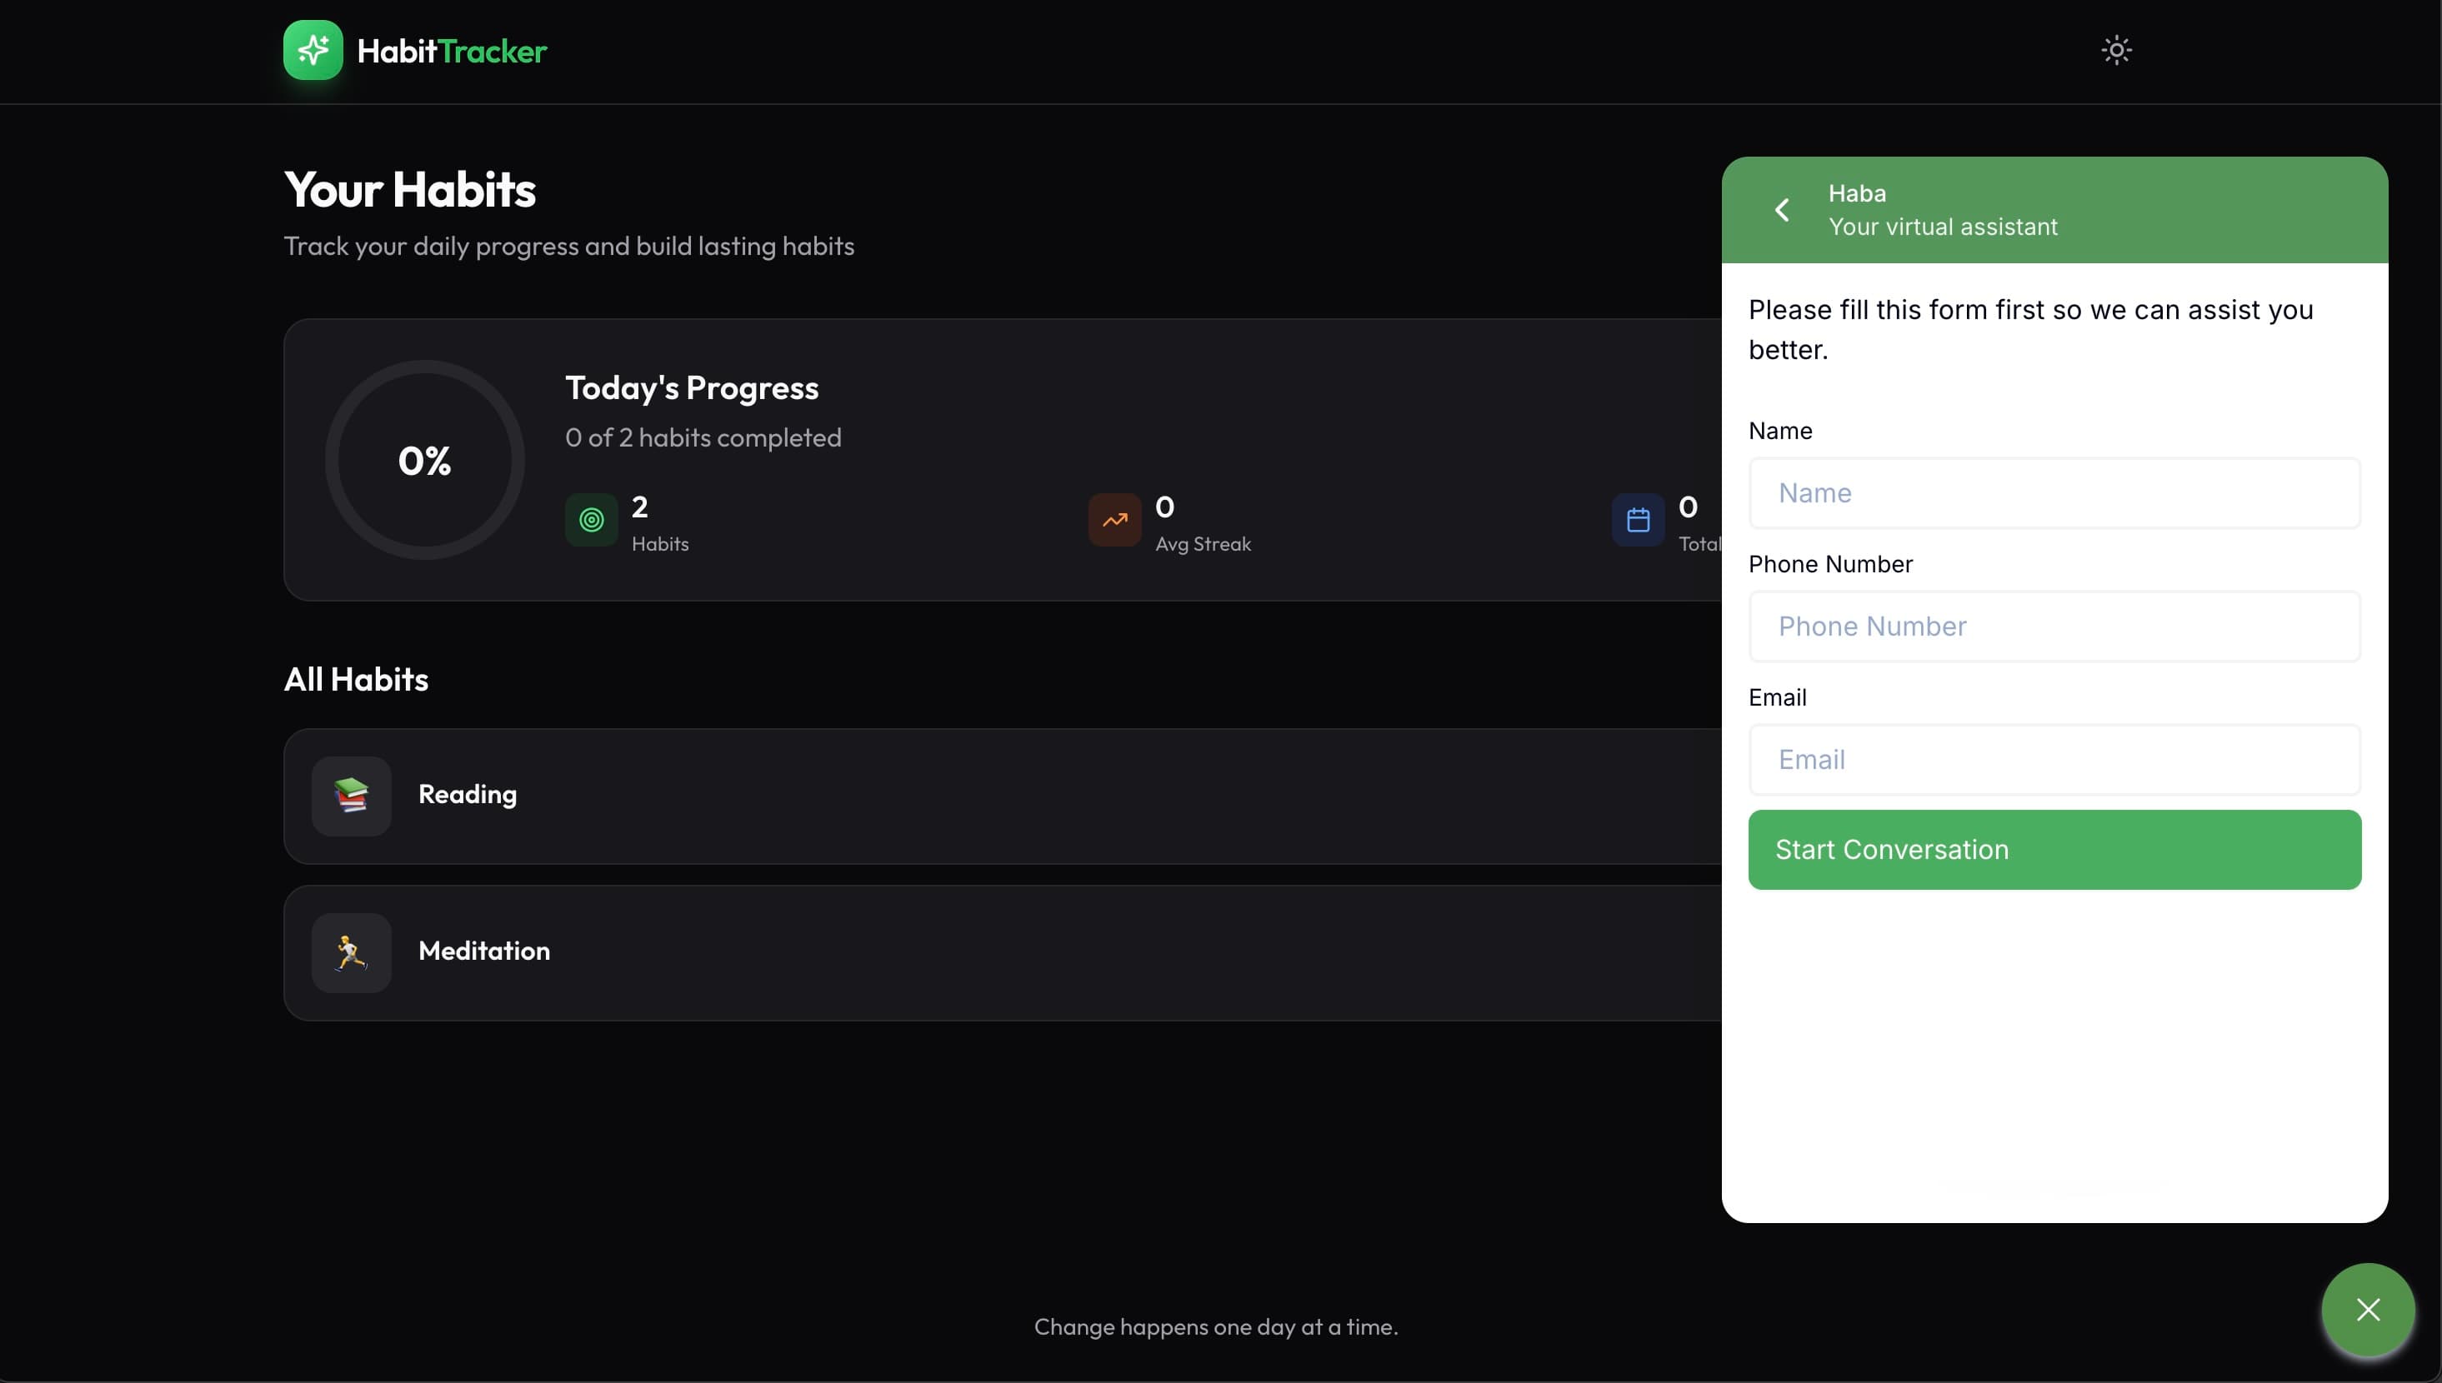Focus the Email input field

pyautogui.click(x=2054, y=760)
